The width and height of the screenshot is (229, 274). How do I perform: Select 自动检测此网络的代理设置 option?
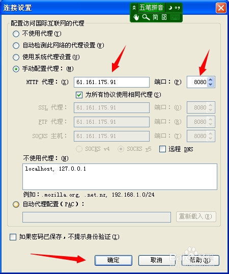point(16,45)
